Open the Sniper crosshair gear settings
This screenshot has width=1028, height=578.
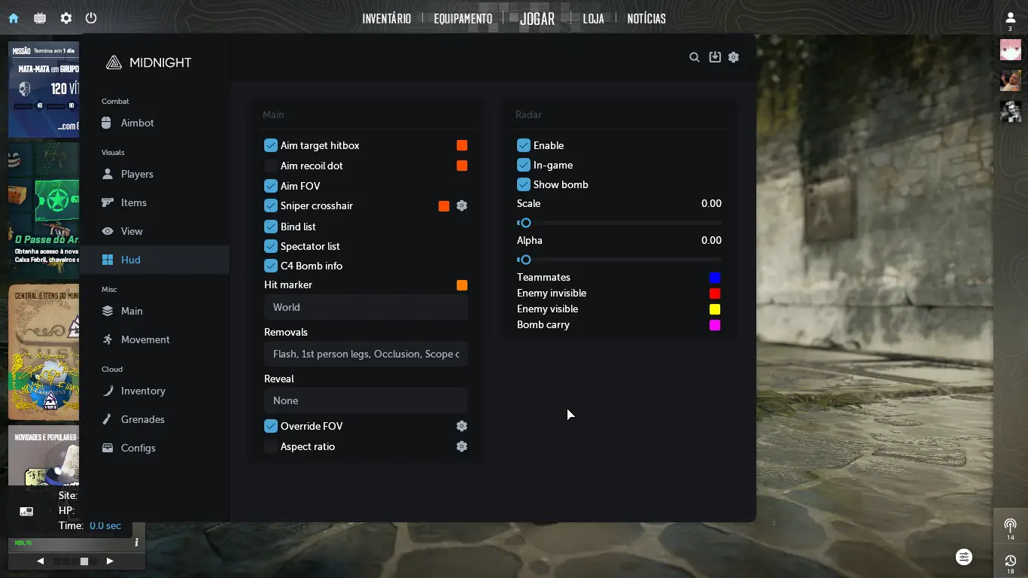pyautogui.click(x=462, y=206)
